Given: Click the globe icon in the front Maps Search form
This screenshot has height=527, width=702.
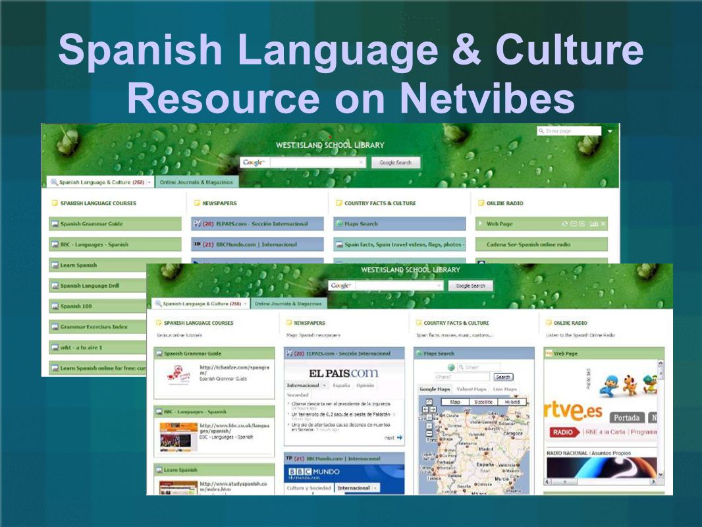Looking at the screenshot, I should click(x=451, y=367).
